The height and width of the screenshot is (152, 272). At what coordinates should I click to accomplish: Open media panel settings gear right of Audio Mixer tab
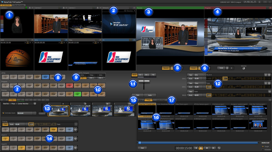(x=270, y=100)
